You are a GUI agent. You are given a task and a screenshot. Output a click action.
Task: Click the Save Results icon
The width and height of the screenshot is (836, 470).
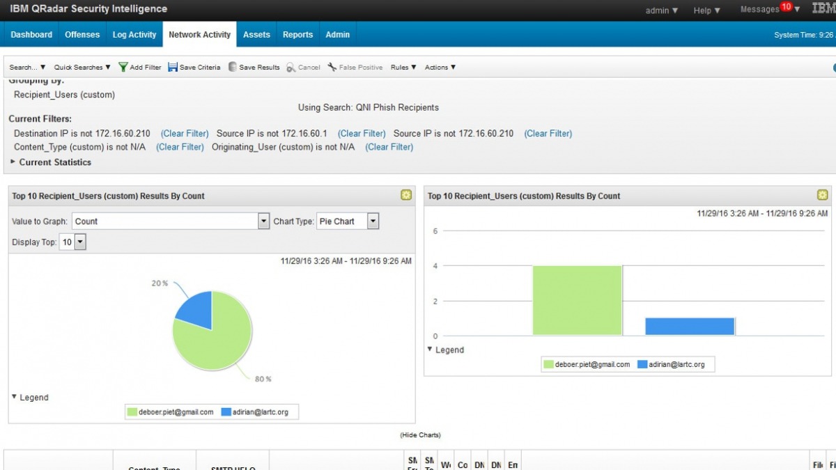233,68
